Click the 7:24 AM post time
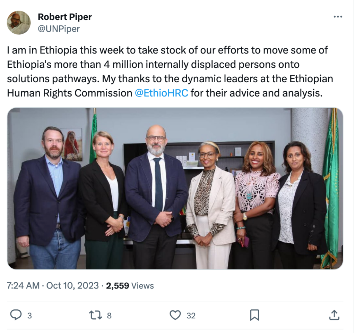The width and height of the screenshot is (355, 333). pos(23,285)
